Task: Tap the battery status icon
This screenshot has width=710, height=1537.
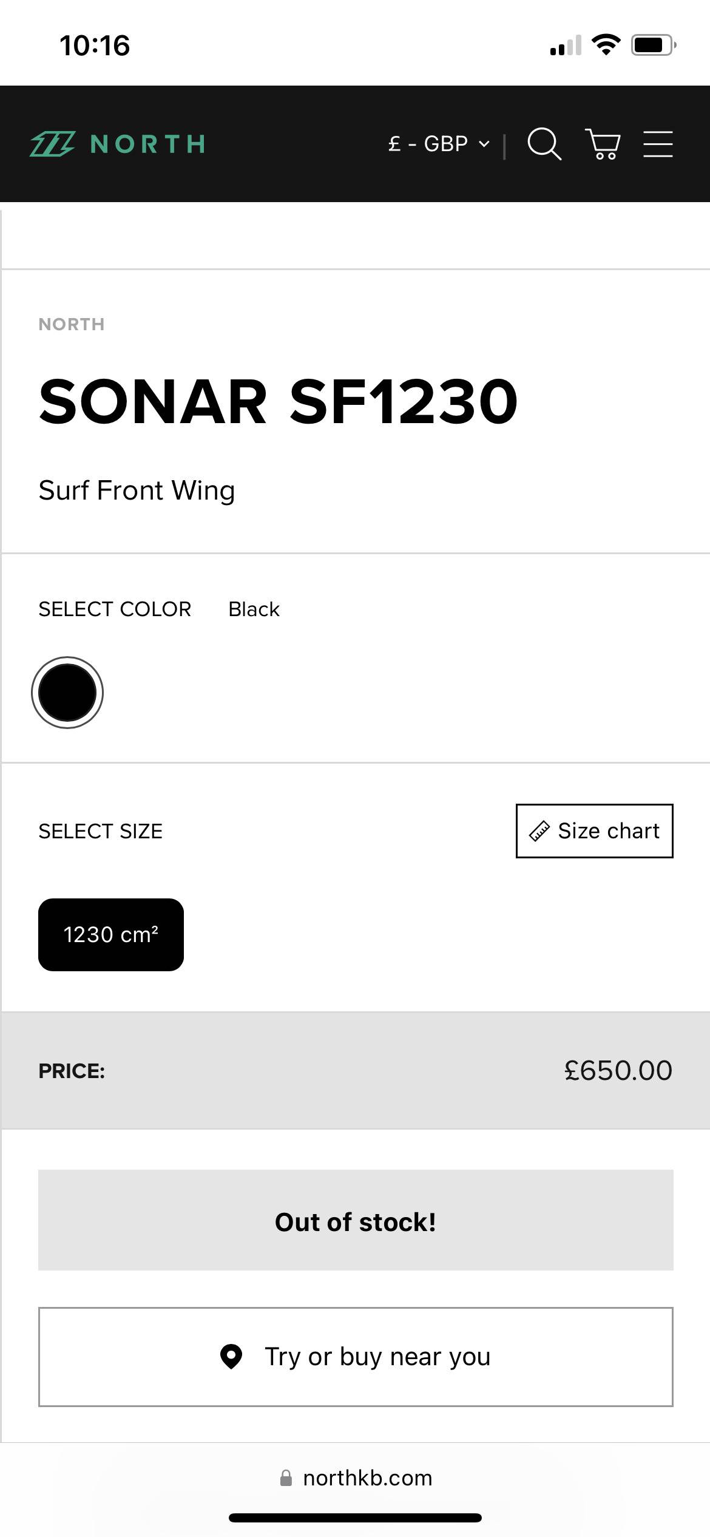Action: click(653, 46)
